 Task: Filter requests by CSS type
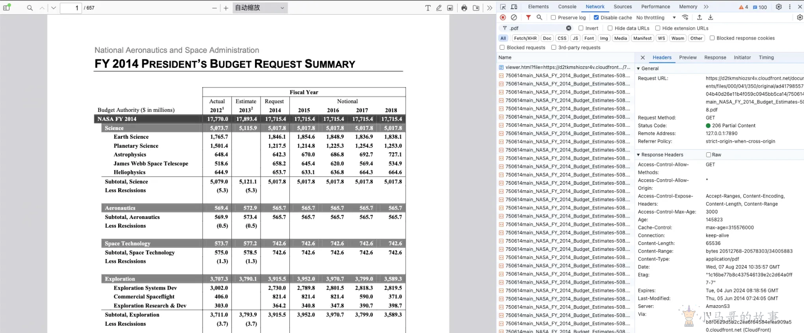562,38
